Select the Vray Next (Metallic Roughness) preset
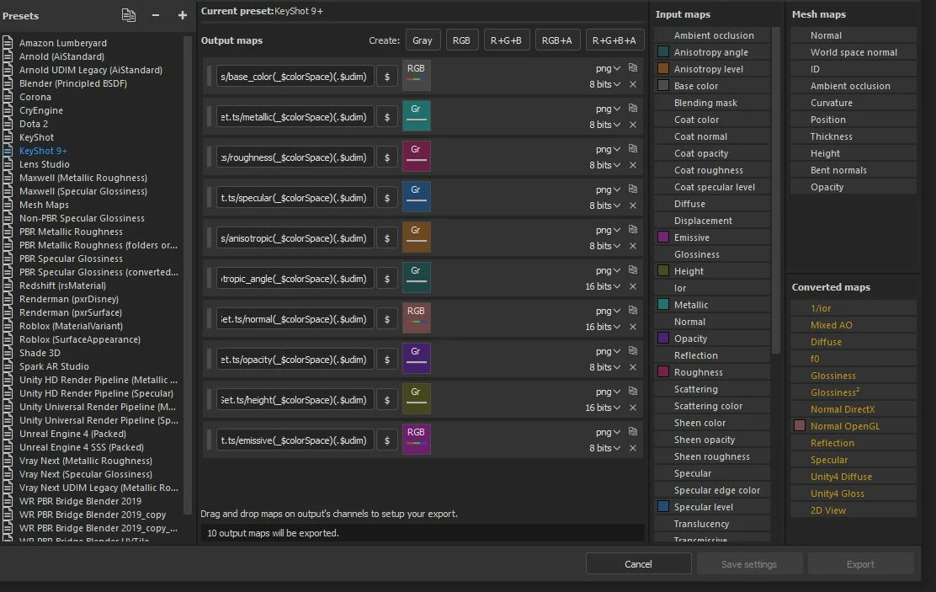Image resolution: width=936 pixels, height=592 pixels. pos(85,461)
